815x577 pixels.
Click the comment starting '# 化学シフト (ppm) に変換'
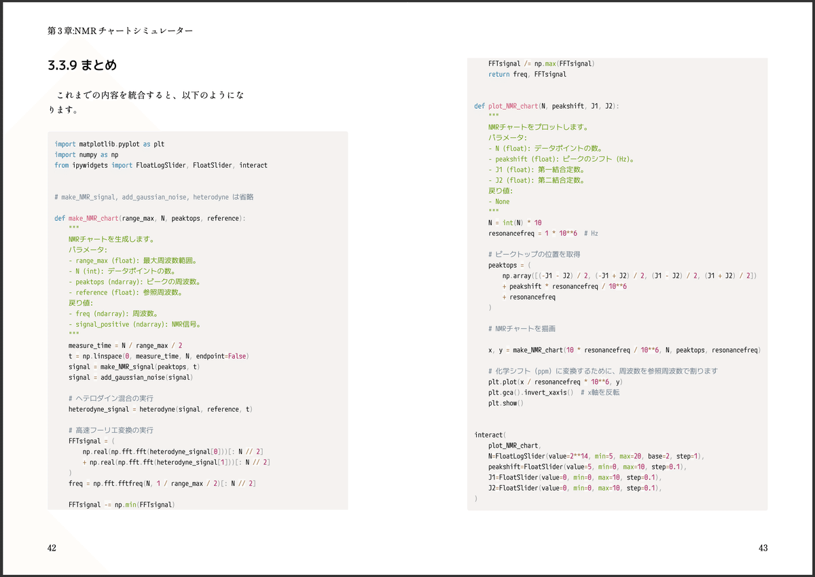pos(602,371)
